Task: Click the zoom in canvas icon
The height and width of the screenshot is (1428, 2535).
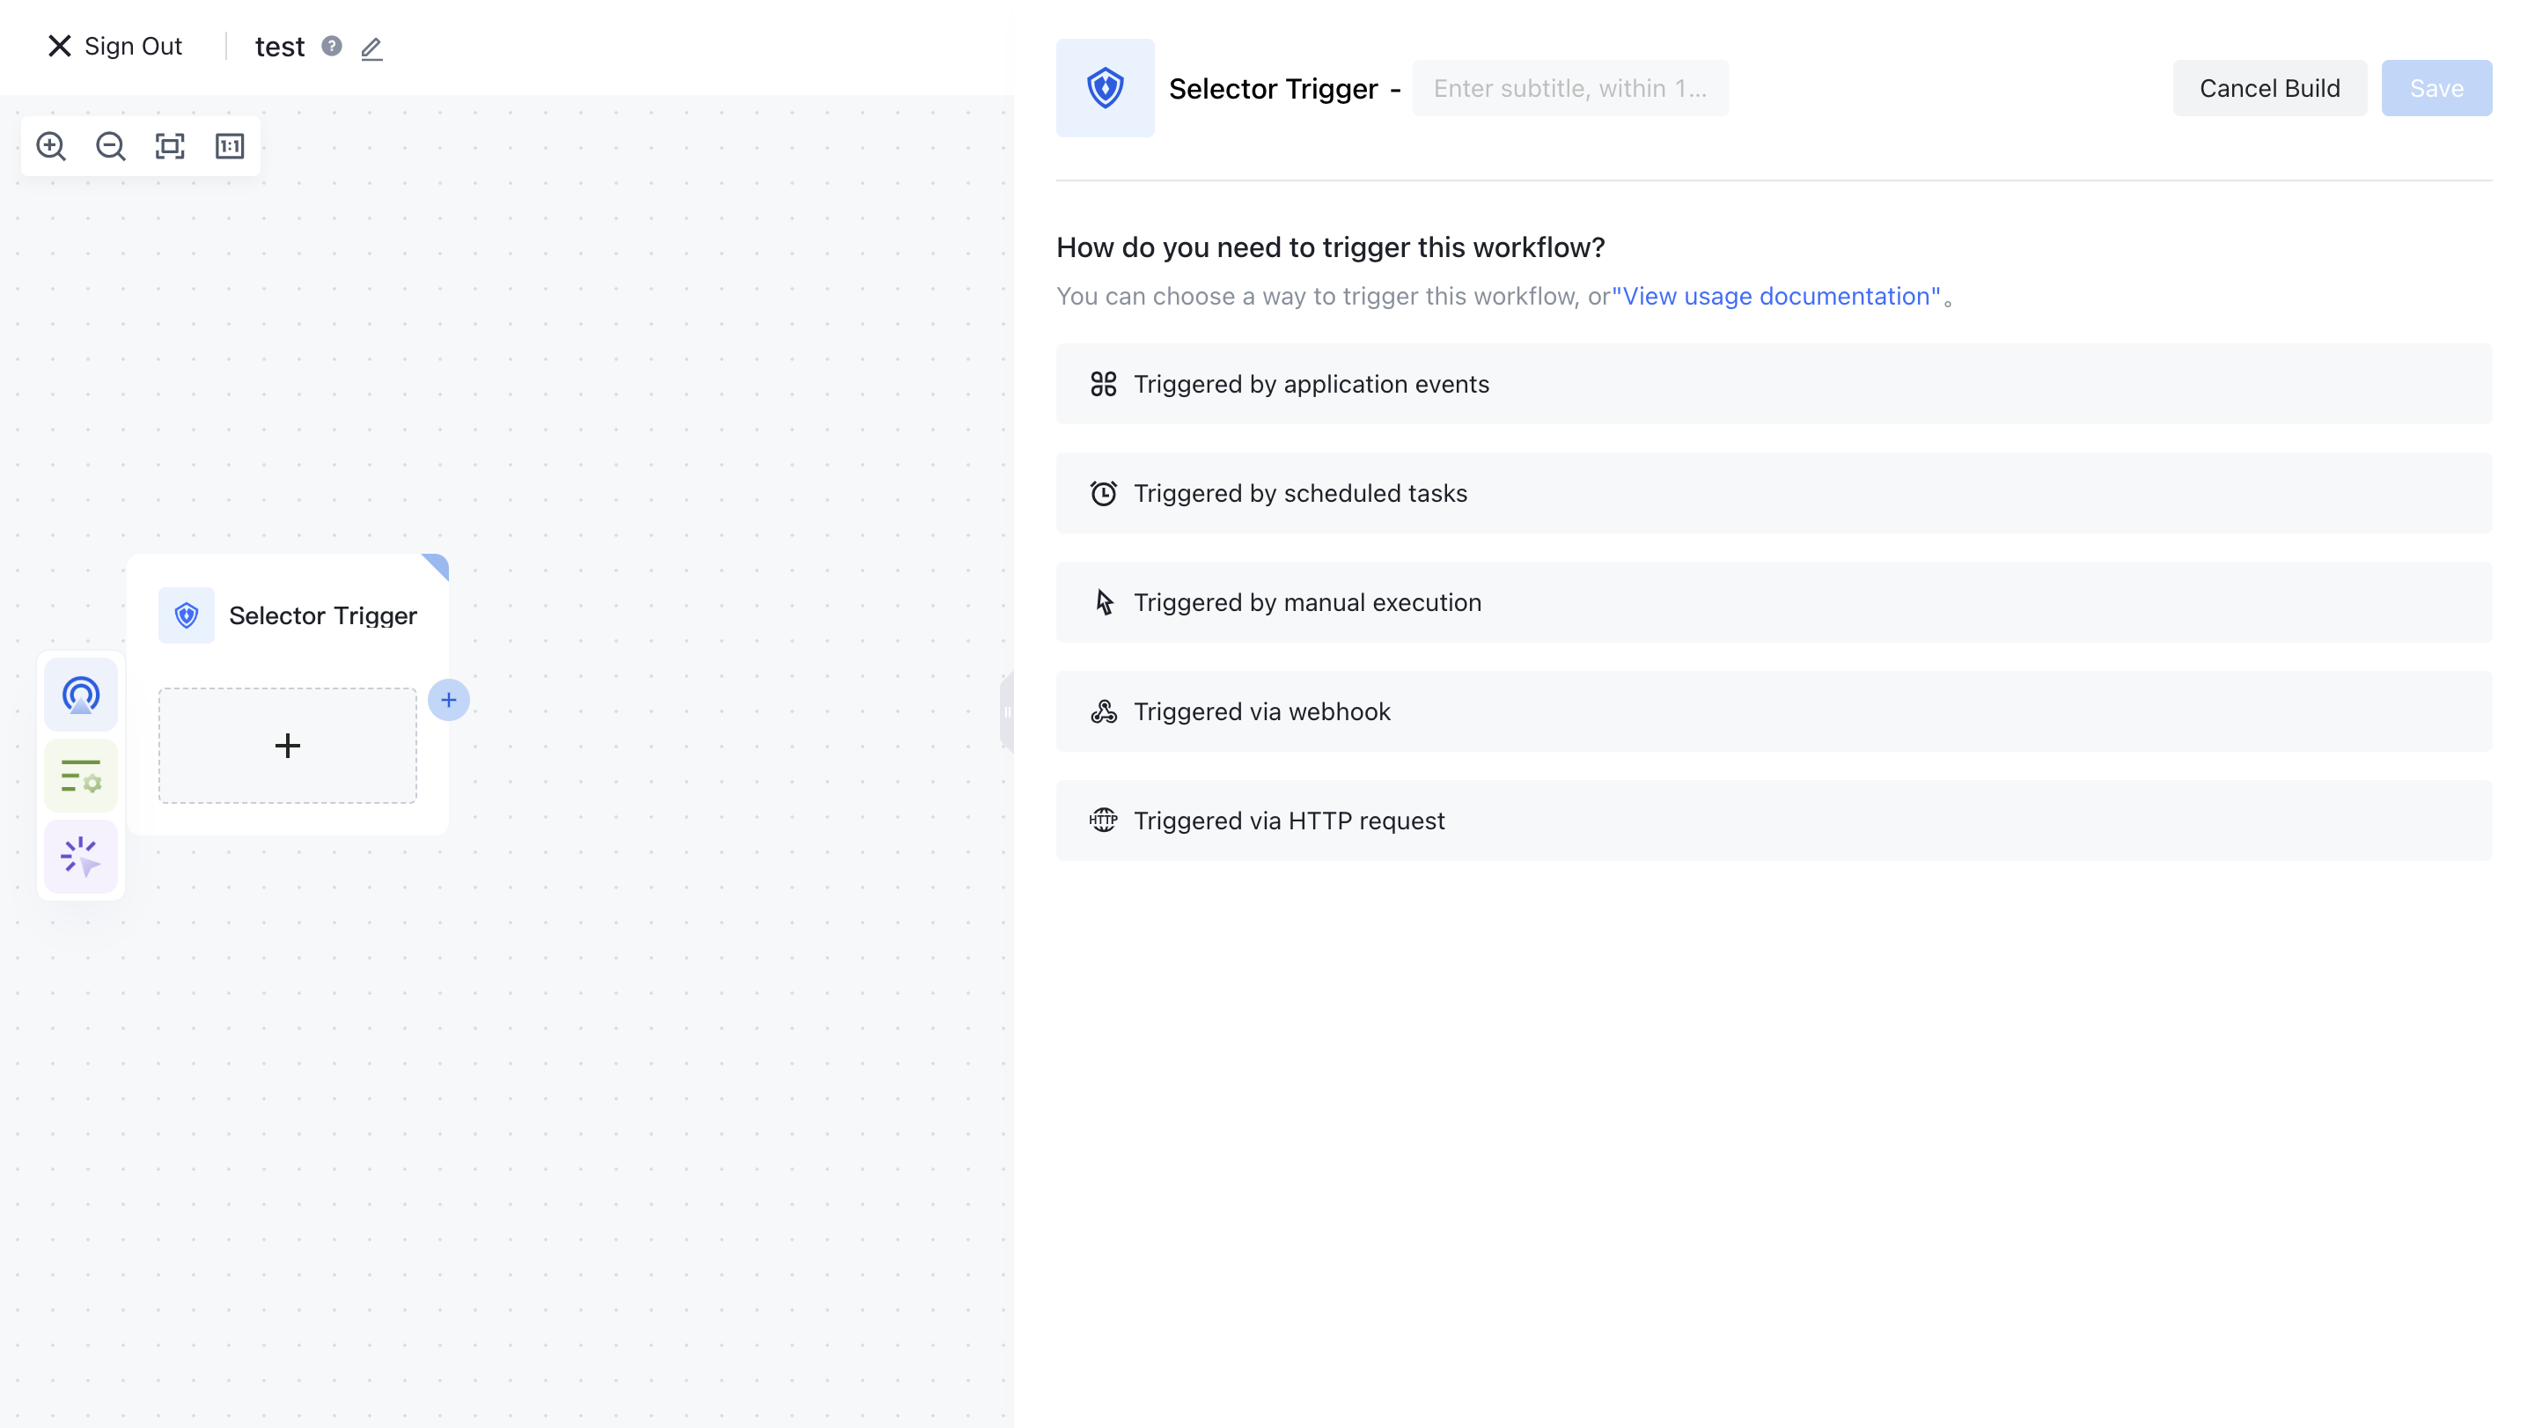Action: coord(51,147)
